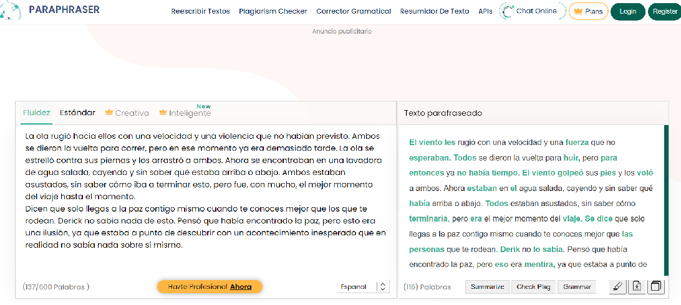Click the crown icon beside Inteligente
681x305 pixels.
click(x=163, y=113)
